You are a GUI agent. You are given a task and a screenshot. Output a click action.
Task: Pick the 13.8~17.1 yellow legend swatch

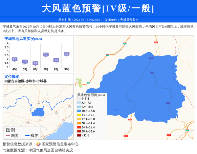coord(79,115)
